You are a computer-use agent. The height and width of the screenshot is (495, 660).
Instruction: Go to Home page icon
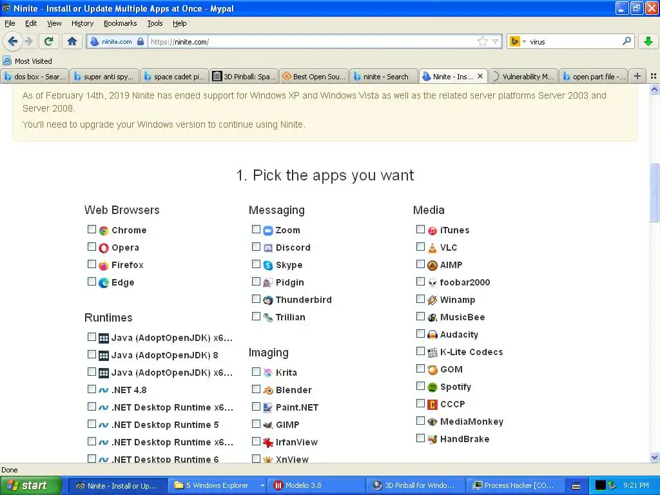(x=72, y=41)
